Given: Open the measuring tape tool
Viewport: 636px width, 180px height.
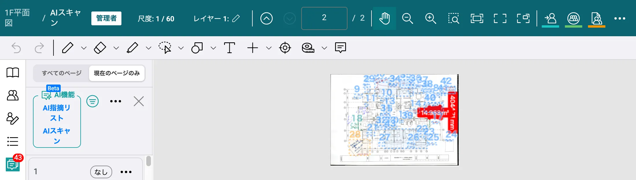Looking at the screenshot, I should point(308,48).
